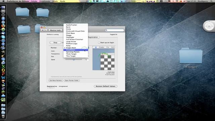Click Get More Pointers button

coord(56,80)
